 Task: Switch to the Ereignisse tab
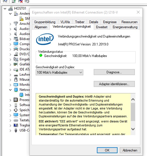click(110, 22)
